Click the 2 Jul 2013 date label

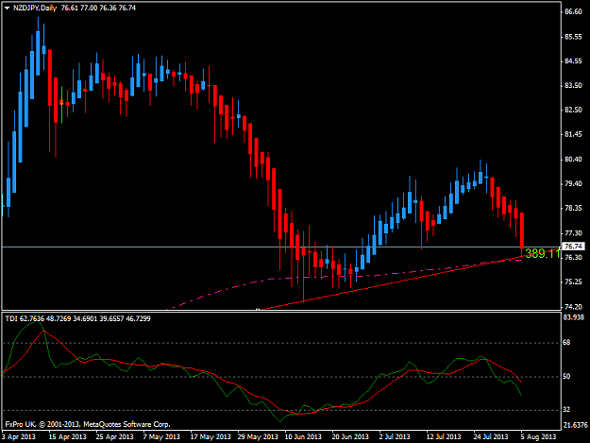pyautogui.click(x=395, y=436)
